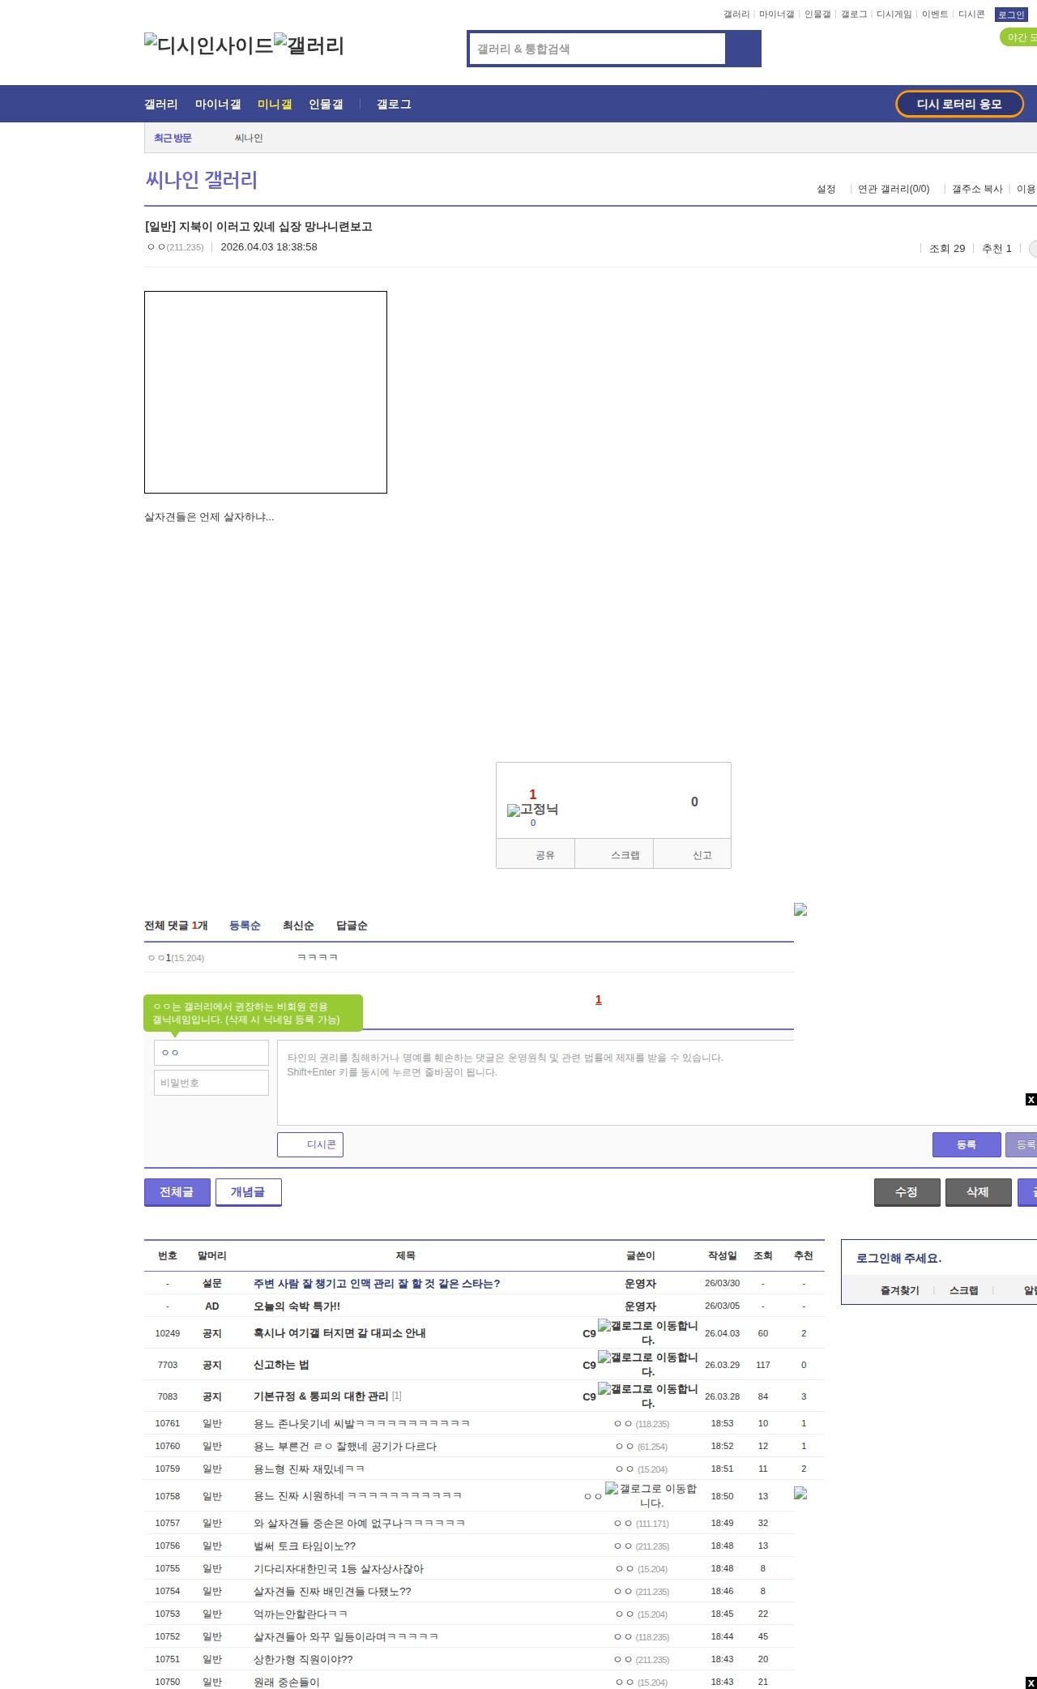Click the search button beside search box
This screenshot has width=1037, height=1689.
pos(743,49)
